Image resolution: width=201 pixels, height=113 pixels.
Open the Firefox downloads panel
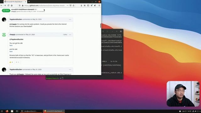[81, 6]
